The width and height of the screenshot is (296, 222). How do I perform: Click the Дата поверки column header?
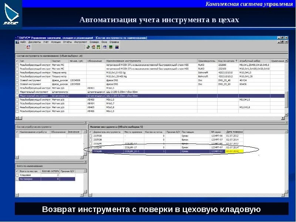point(234,132)
